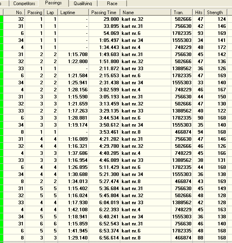Viewport: 232px width, 243px height.
Task: Select laptime 1:28.156 cell
Action: [73, 90]
